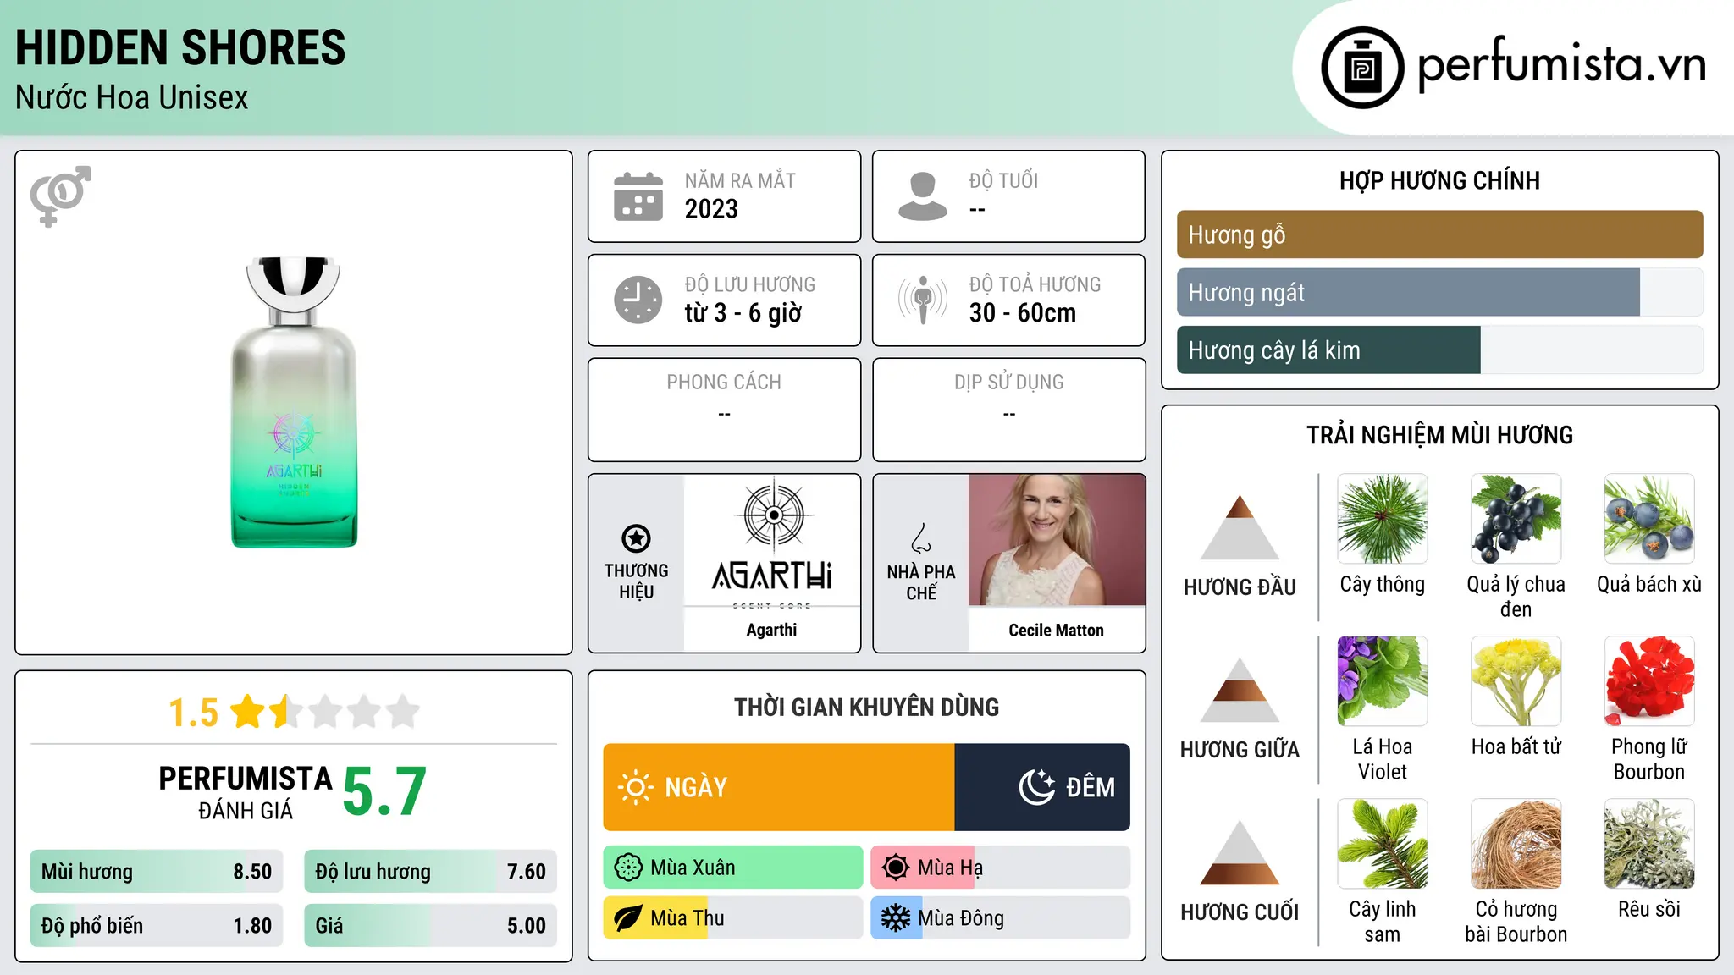
Task: Click the release year value 2023
Action: point(711,209)
